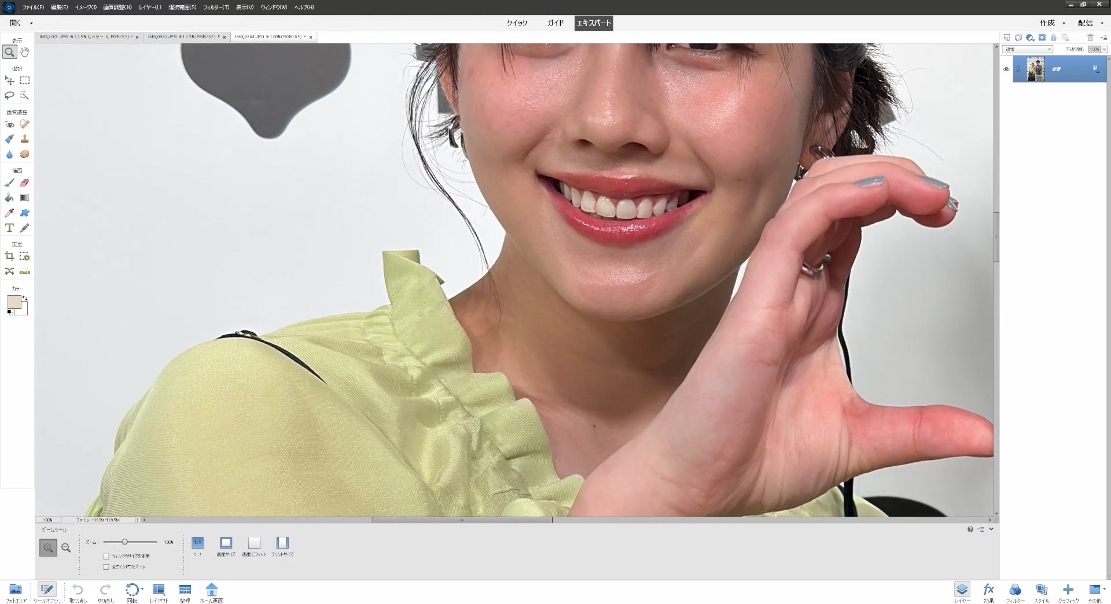Hide the 背景 layer with eye icon

(x=1006, y=69)
